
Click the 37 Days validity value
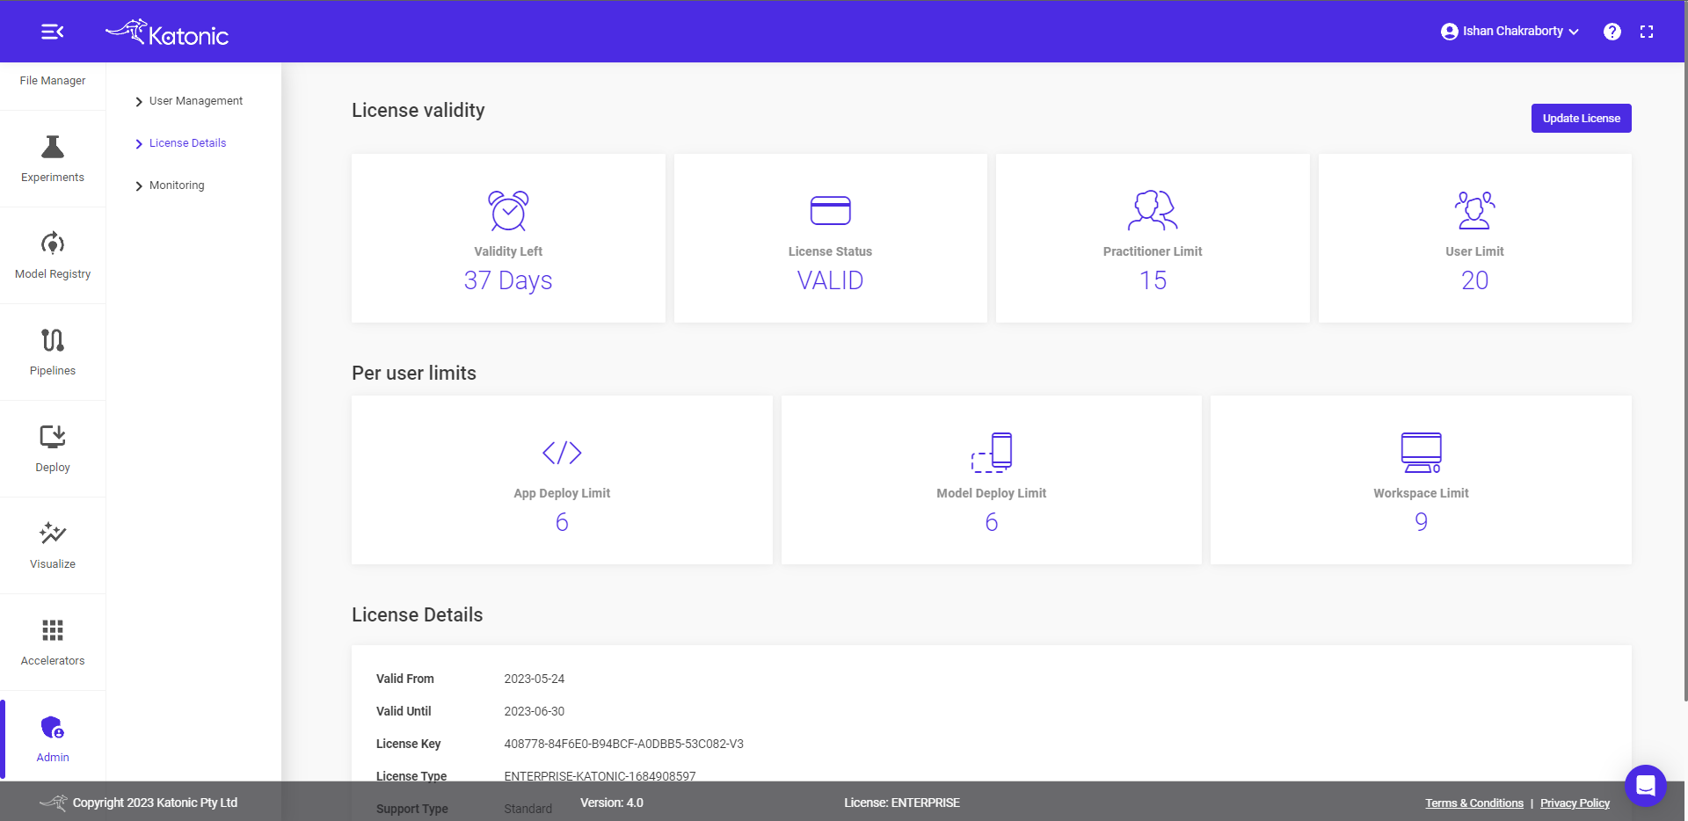508,280
